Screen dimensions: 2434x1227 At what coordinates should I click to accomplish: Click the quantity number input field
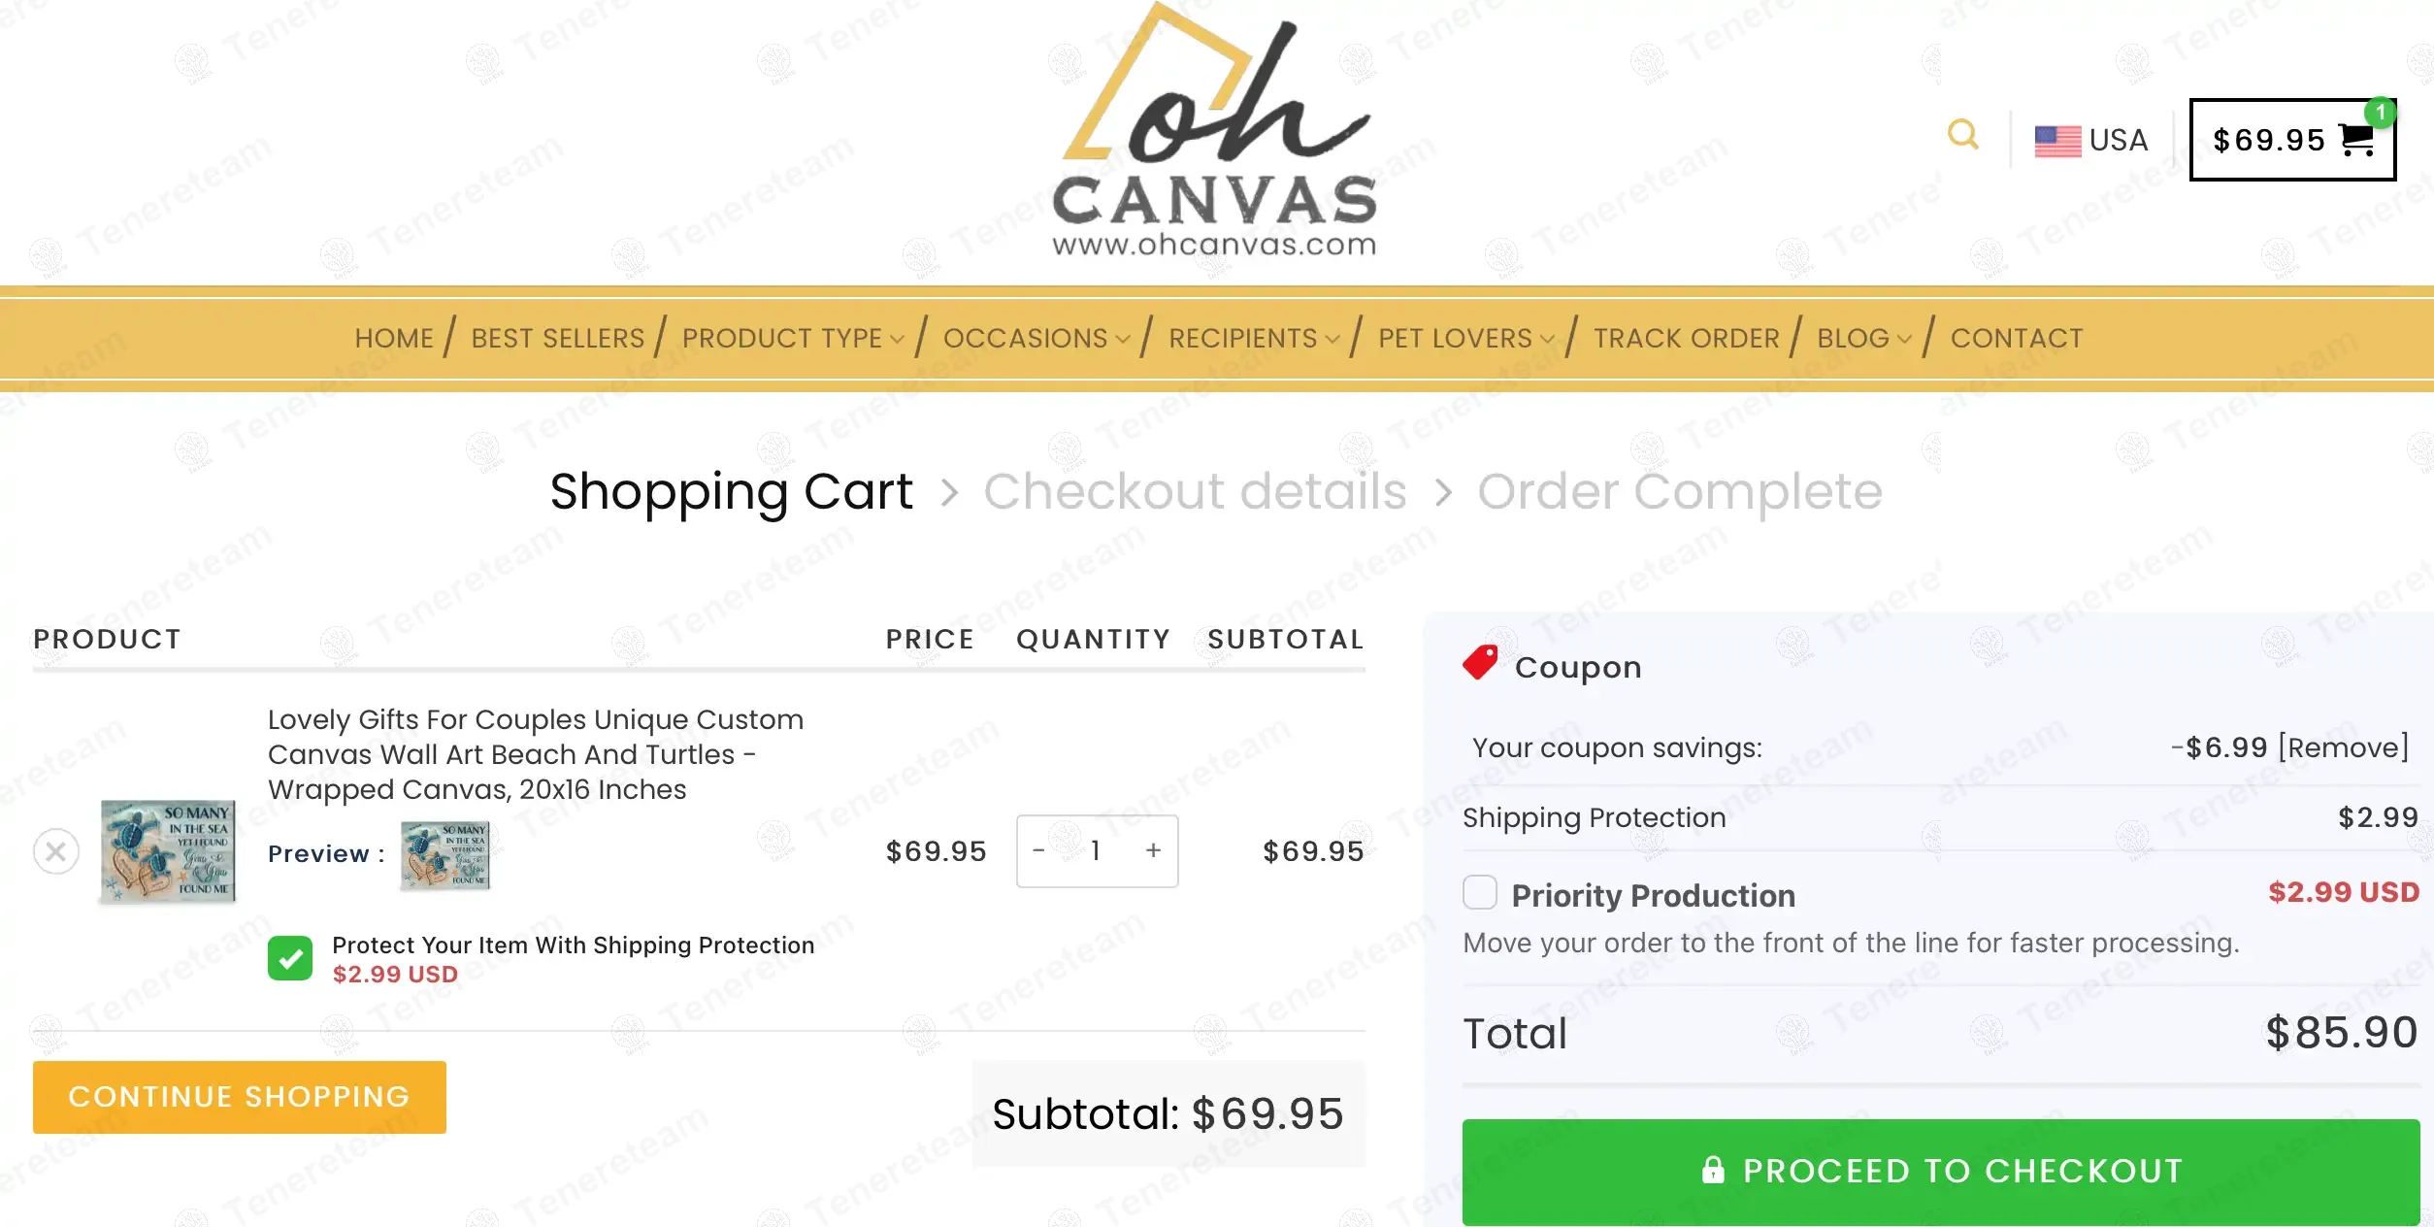[x=1096, y=851]
